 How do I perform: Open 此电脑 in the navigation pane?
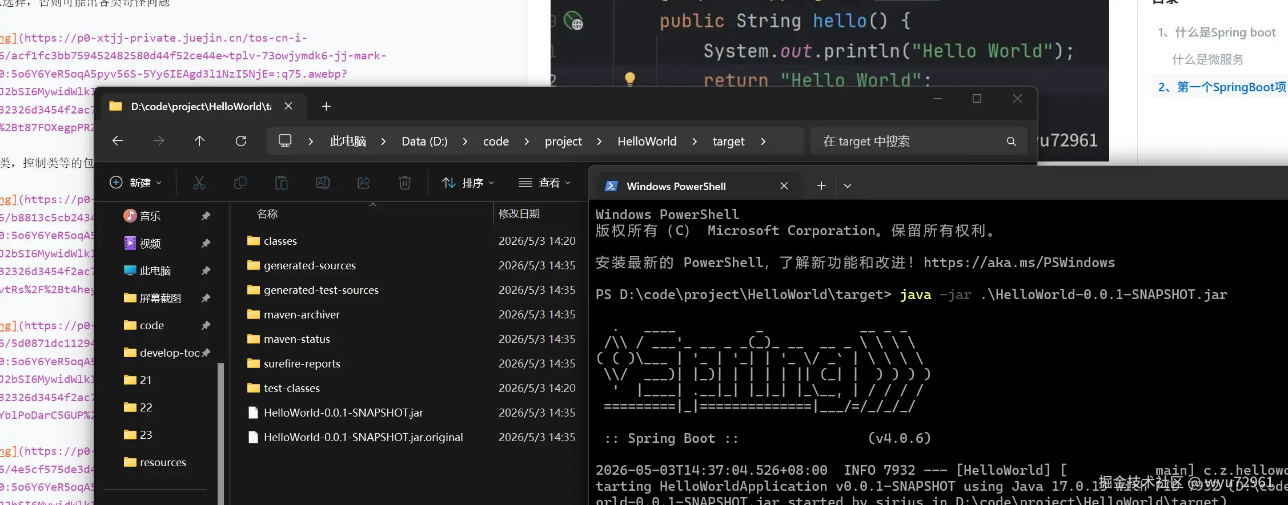tap(148, 270)
